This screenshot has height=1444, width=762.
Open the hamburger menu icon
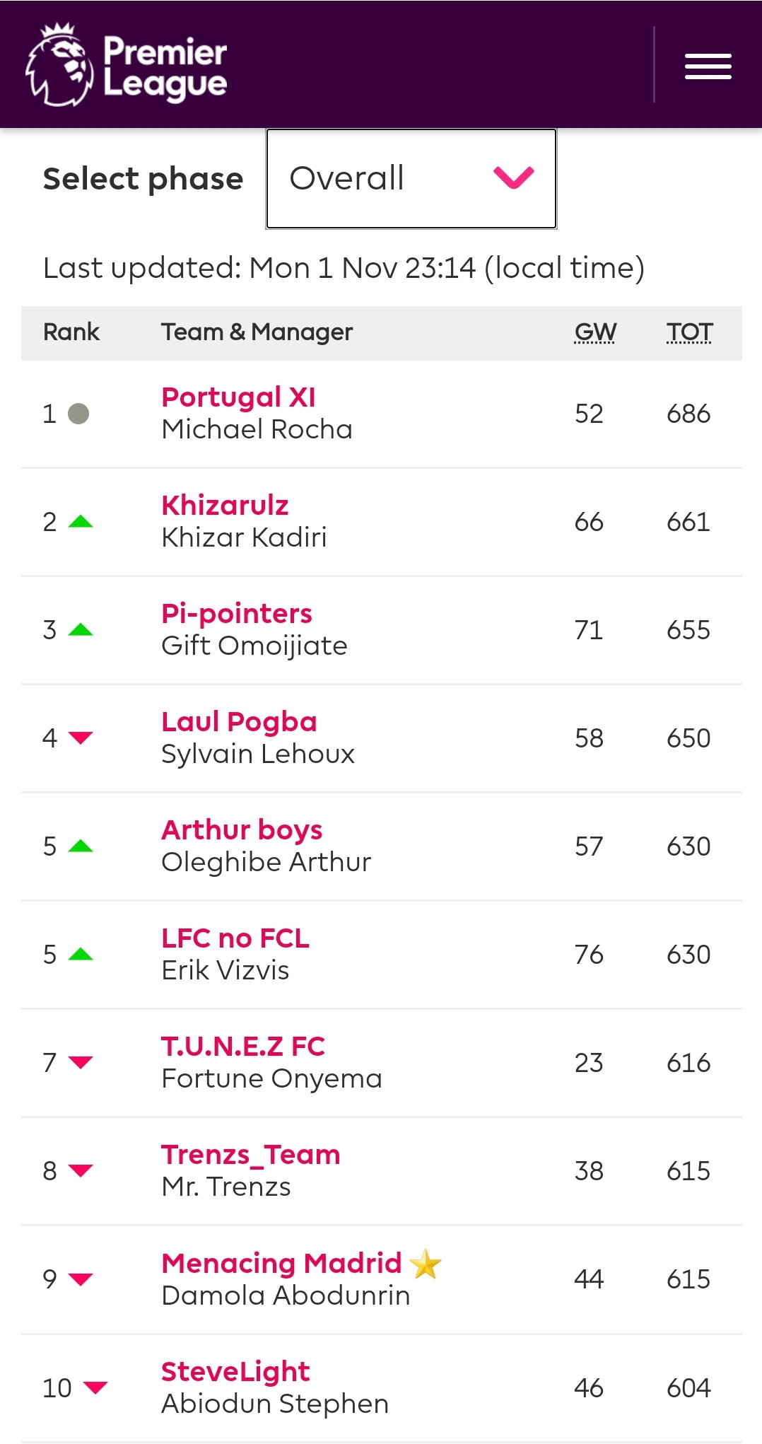coord(708,66)
